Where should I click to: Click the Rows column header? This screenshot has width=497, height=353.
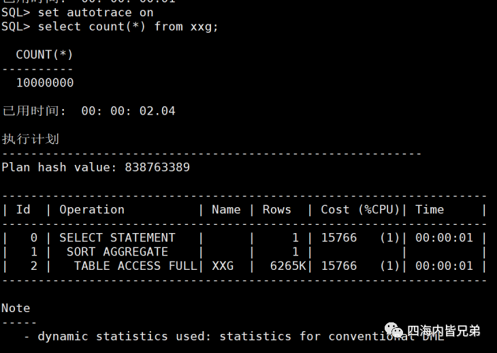point(276,210)
